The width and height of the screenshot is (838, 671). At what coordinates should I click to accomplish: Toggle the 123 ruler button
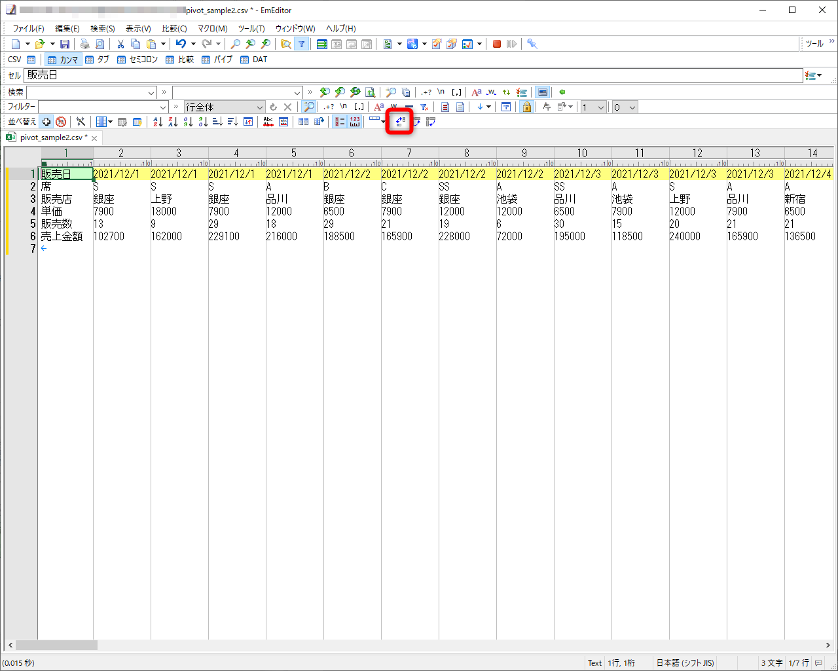coord(355,122)
